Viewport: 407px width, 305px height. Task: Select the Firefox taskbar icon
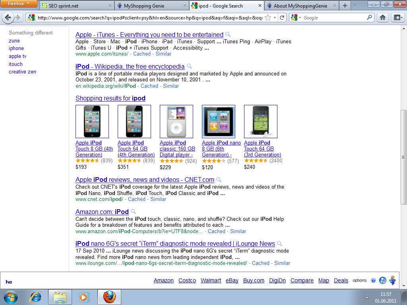(x=109, y=297)
